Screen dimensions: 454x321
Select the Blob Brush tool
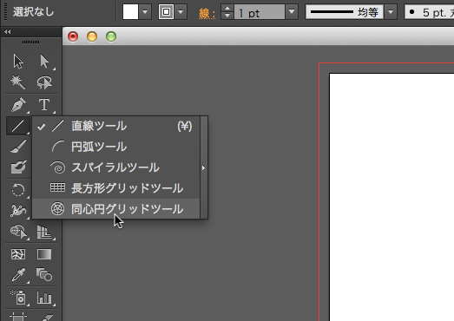point(18,167)
